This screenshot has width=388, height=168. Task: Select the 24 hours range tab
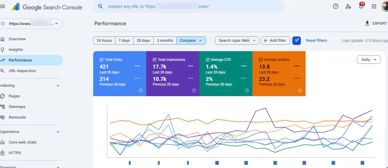tap(104, 41)
